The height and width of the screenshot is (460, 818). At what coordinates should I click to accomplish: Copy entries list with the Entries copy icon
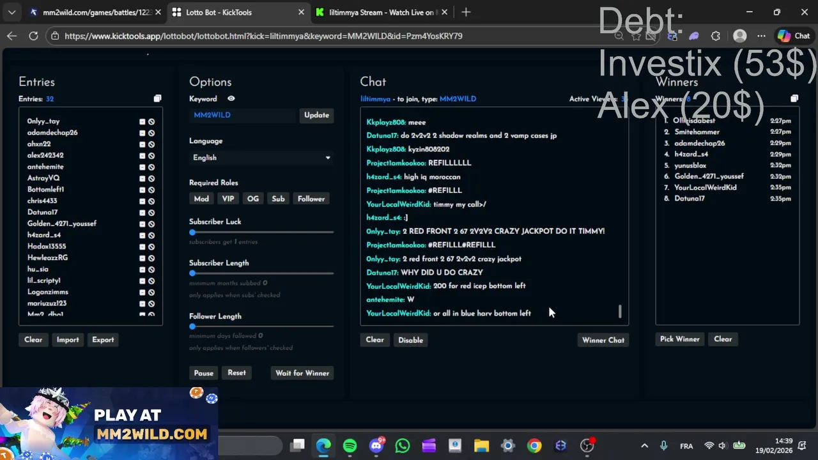157,98
